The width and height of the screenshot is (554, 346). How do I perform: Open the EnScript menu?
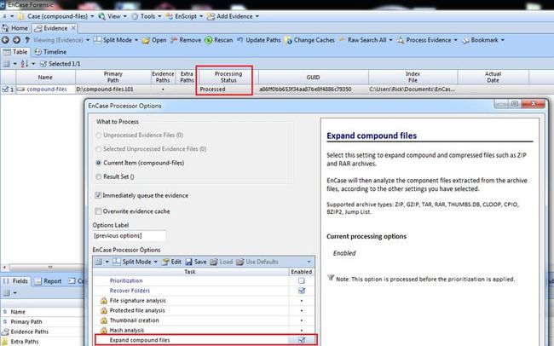click(x=184, y=16)
